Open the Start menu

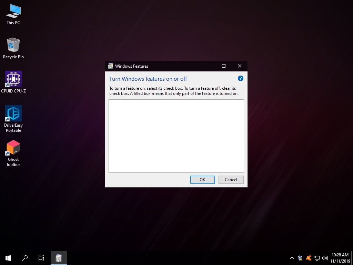8,258
